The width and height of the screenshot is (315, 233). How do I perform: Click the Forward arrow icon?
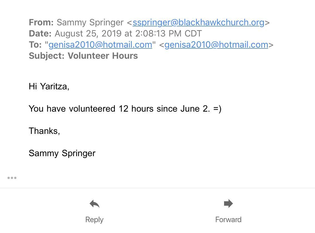pos(229,203)
